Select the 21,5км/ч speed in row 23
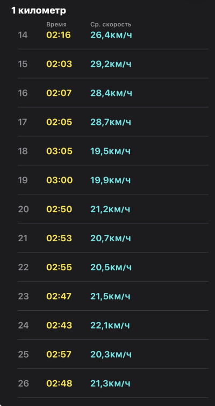 pyautogui.click(x=110, y=296)
